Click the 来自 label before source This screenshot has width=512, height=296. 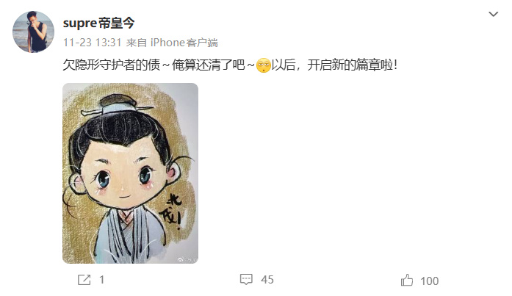[136, 43]
